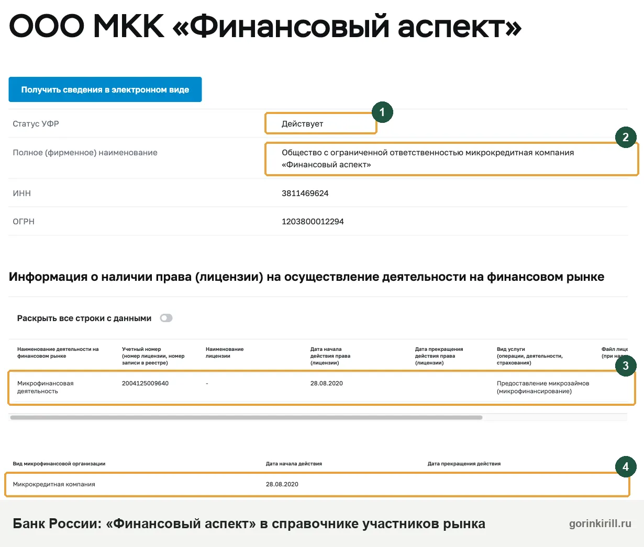
Task: Click the 'Раскрыть все строки с данными' label
Action: pos(84,318)
